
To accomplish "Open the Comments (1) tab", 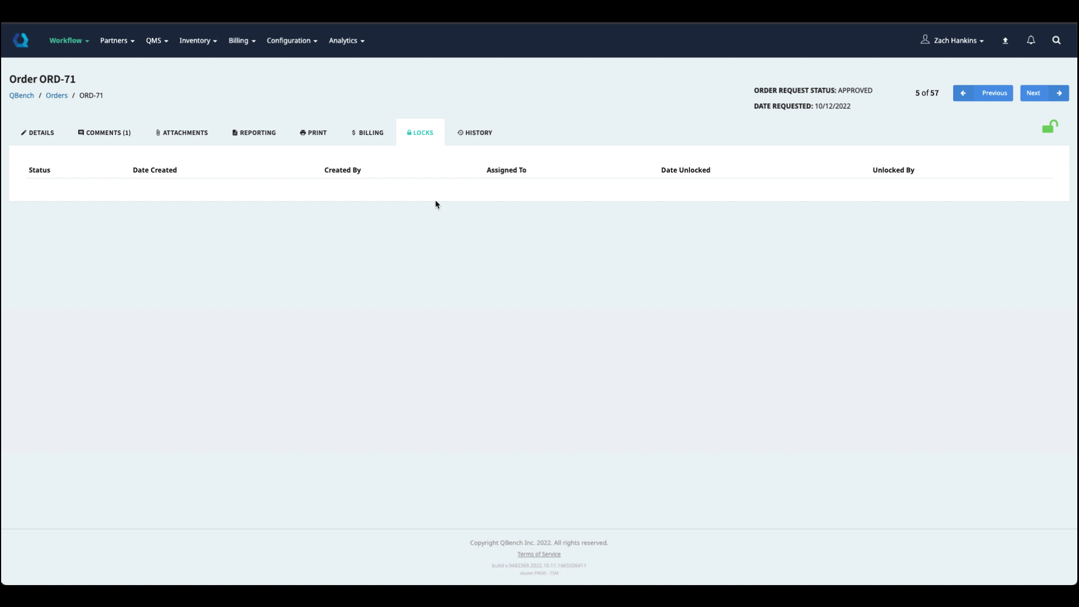I will (105, 133).
